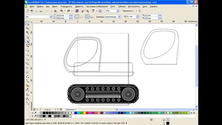
Task: Select the Fill tool bucket
Action: click(x=27, y=99)
